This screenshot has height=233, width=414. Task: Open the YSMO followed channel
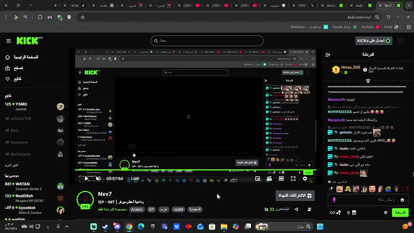34,106
